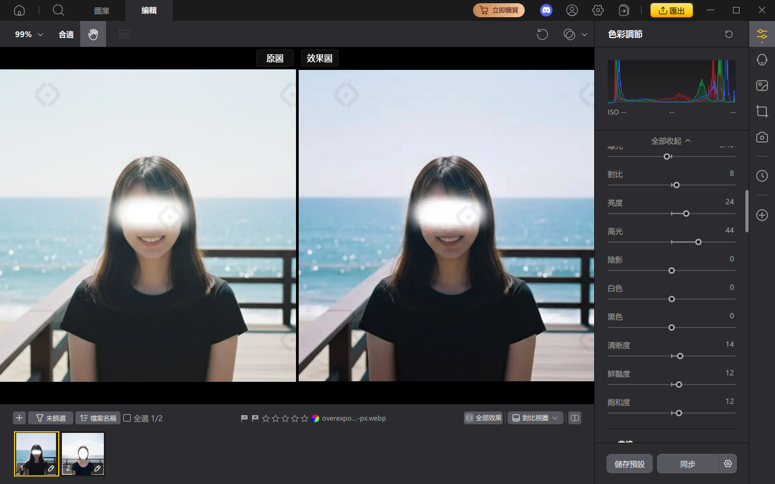Switch to the 原圖 view tab
The width and height of the screenshot is (775, 484).
point(274,58)
